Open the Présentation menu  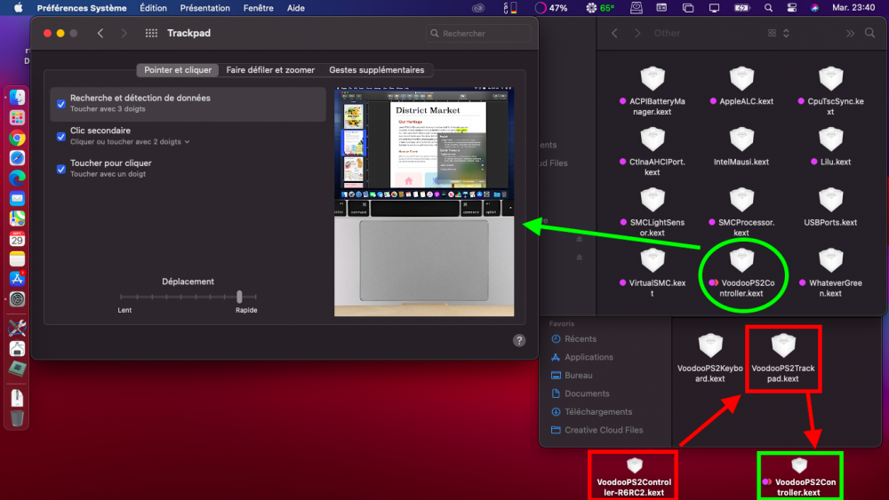point(204,8)
